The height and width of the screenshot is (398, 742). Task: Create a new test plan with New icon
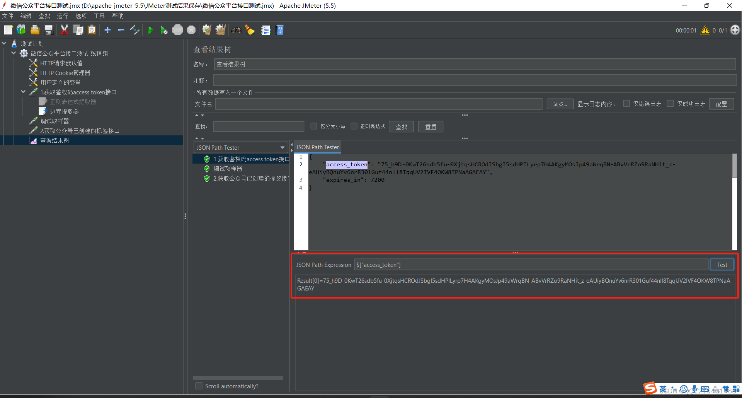[8, 30]
